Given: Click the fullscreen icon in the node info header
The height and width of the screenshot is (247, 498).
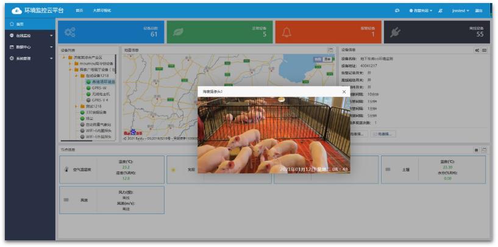Looking at the screenshot, I should 485,150.
